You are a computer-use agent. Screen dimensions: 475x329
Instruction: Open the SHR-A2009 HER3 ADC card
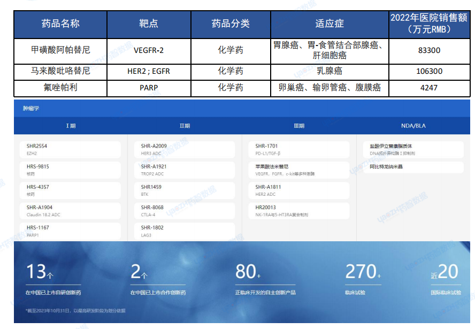coord(185,149)
